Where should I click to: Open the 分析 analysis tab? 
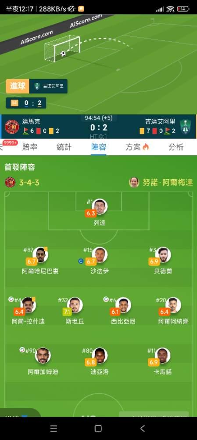pyautogui.click(x=176, y=147)
